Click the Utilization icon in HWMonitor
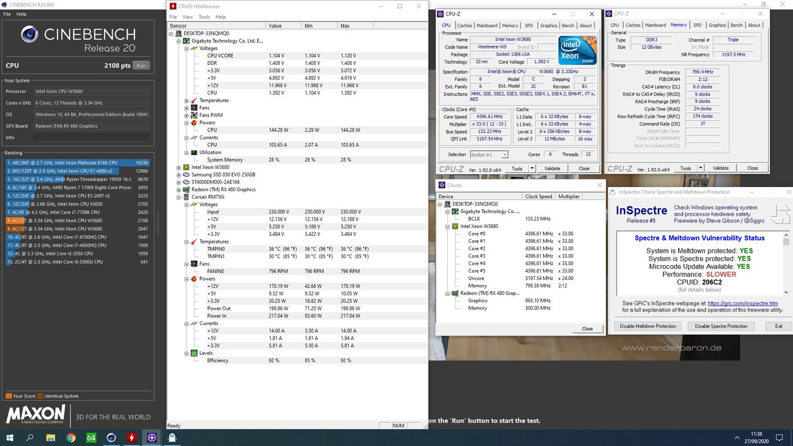Screen dimensions: 793x446 tap(195, 152)
